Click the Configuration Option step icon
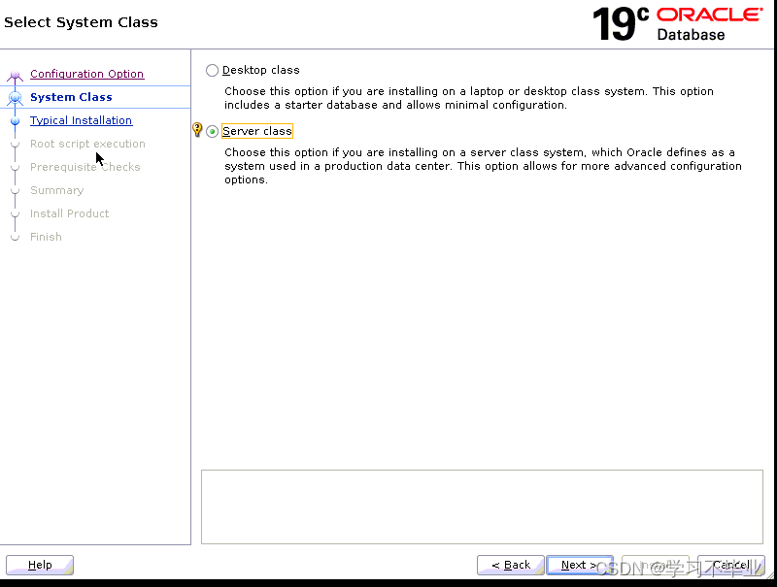The image size is (777, 587). coord(15,74)
